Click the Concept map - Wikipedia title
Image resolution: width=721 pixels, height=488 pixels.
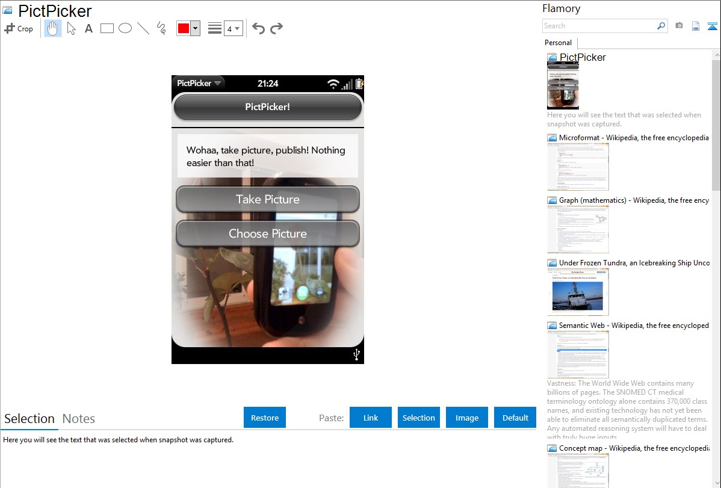pyautogui.click(x=634, y=448)
